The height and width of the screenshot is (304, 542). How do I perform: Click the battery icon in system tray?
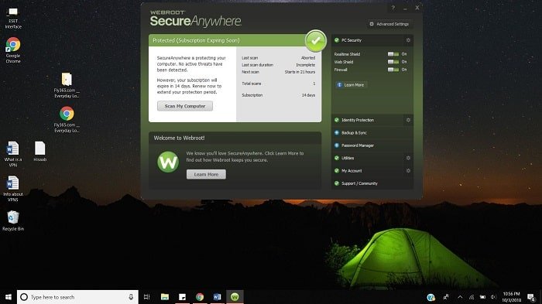(482, 297)
